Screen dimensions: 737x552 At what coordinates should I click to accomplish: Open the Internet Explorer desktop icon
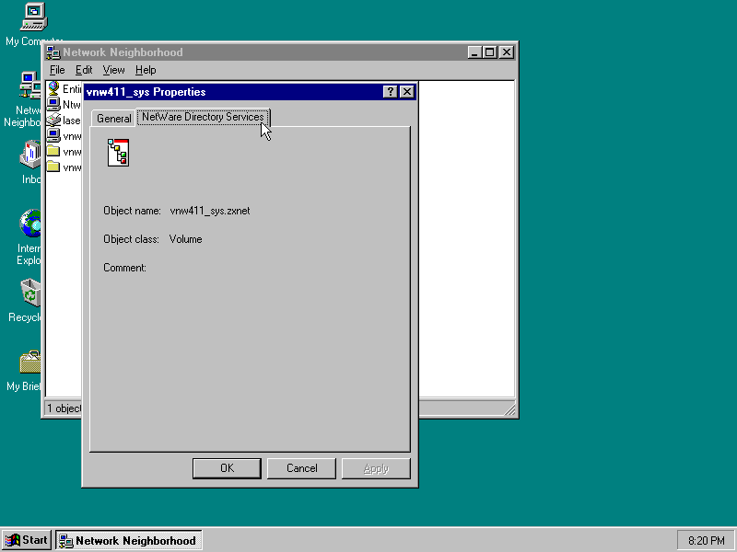pos(30,224)
